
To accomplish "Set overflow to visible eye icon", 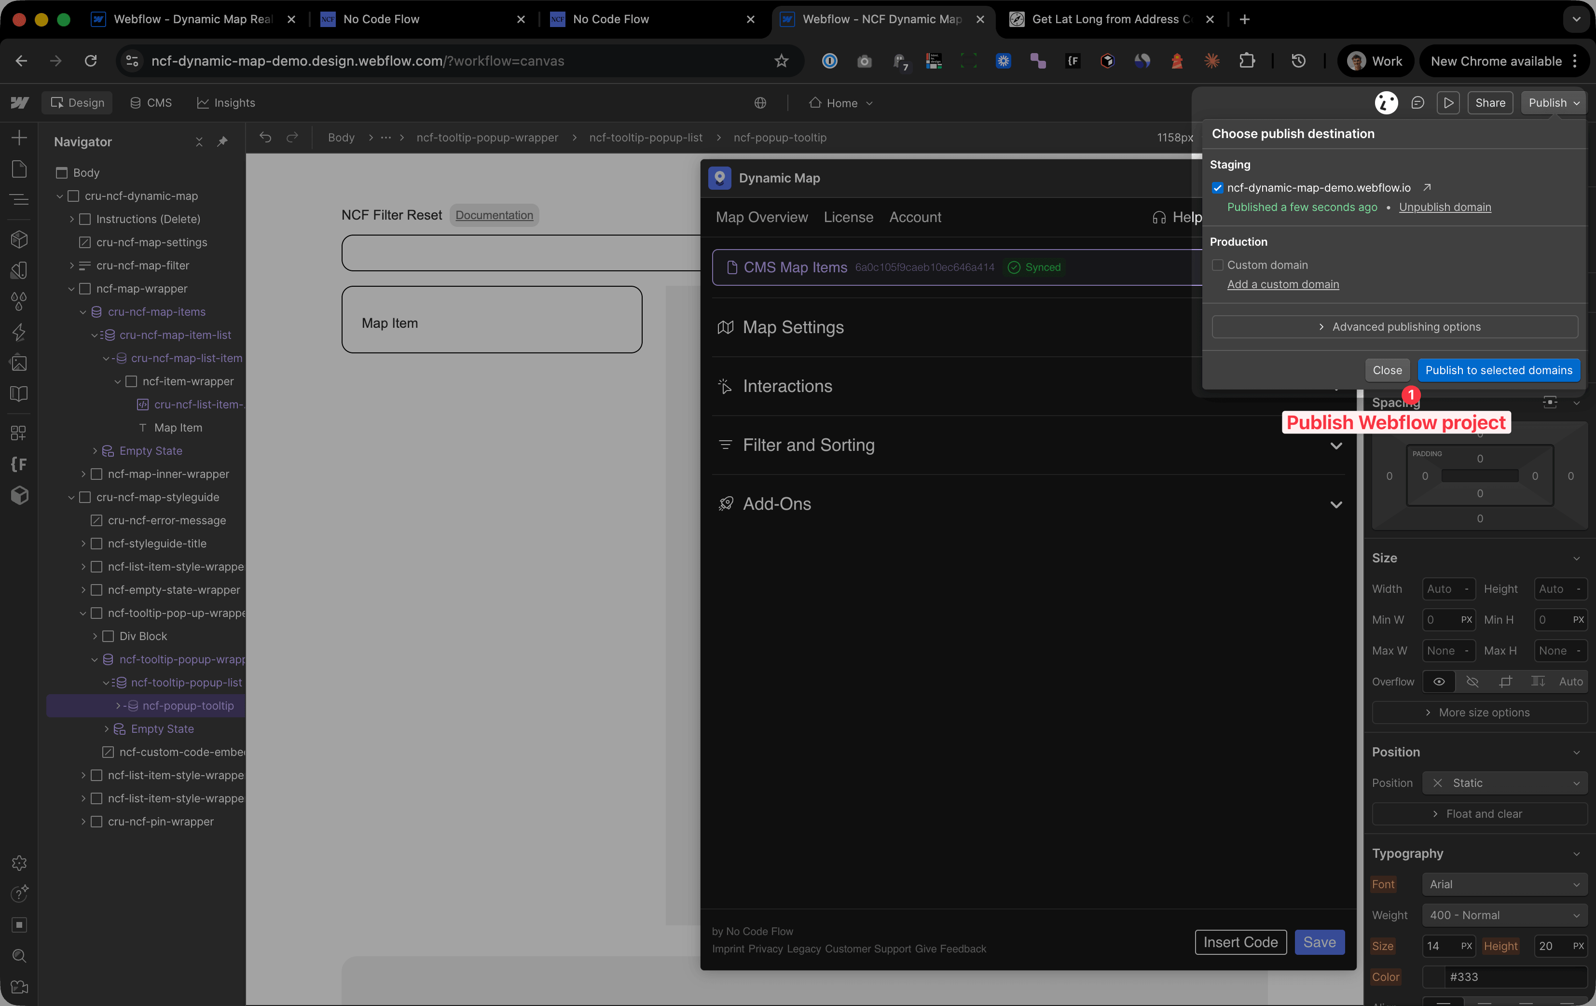I will 1439,682.
